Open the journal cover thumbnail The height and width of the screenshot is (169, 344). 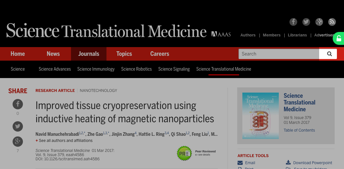(x=260, y=116)
